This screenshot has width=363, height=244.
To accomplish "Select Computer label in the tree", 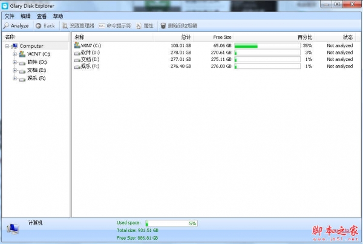I will (x=31, y=46).
